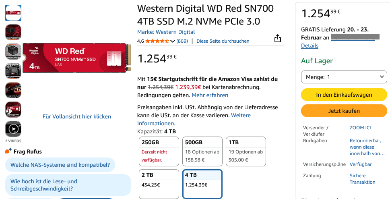Show the heatsink thumbnail image
This screenshot has height=199, width=390.
pyautogui.click(x=13, y=51)
